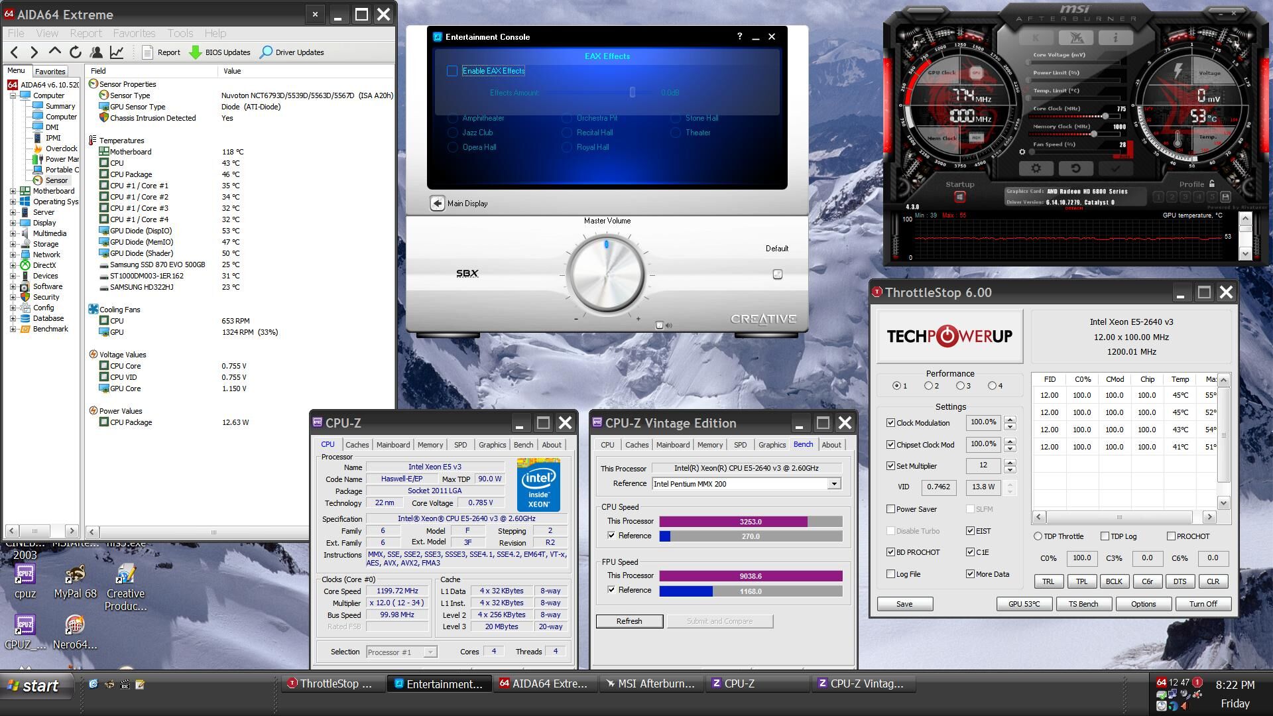Open BIOS Updates in AIDA64
Viewport: 1273px width, 716px height.
(x=220, y=52)
